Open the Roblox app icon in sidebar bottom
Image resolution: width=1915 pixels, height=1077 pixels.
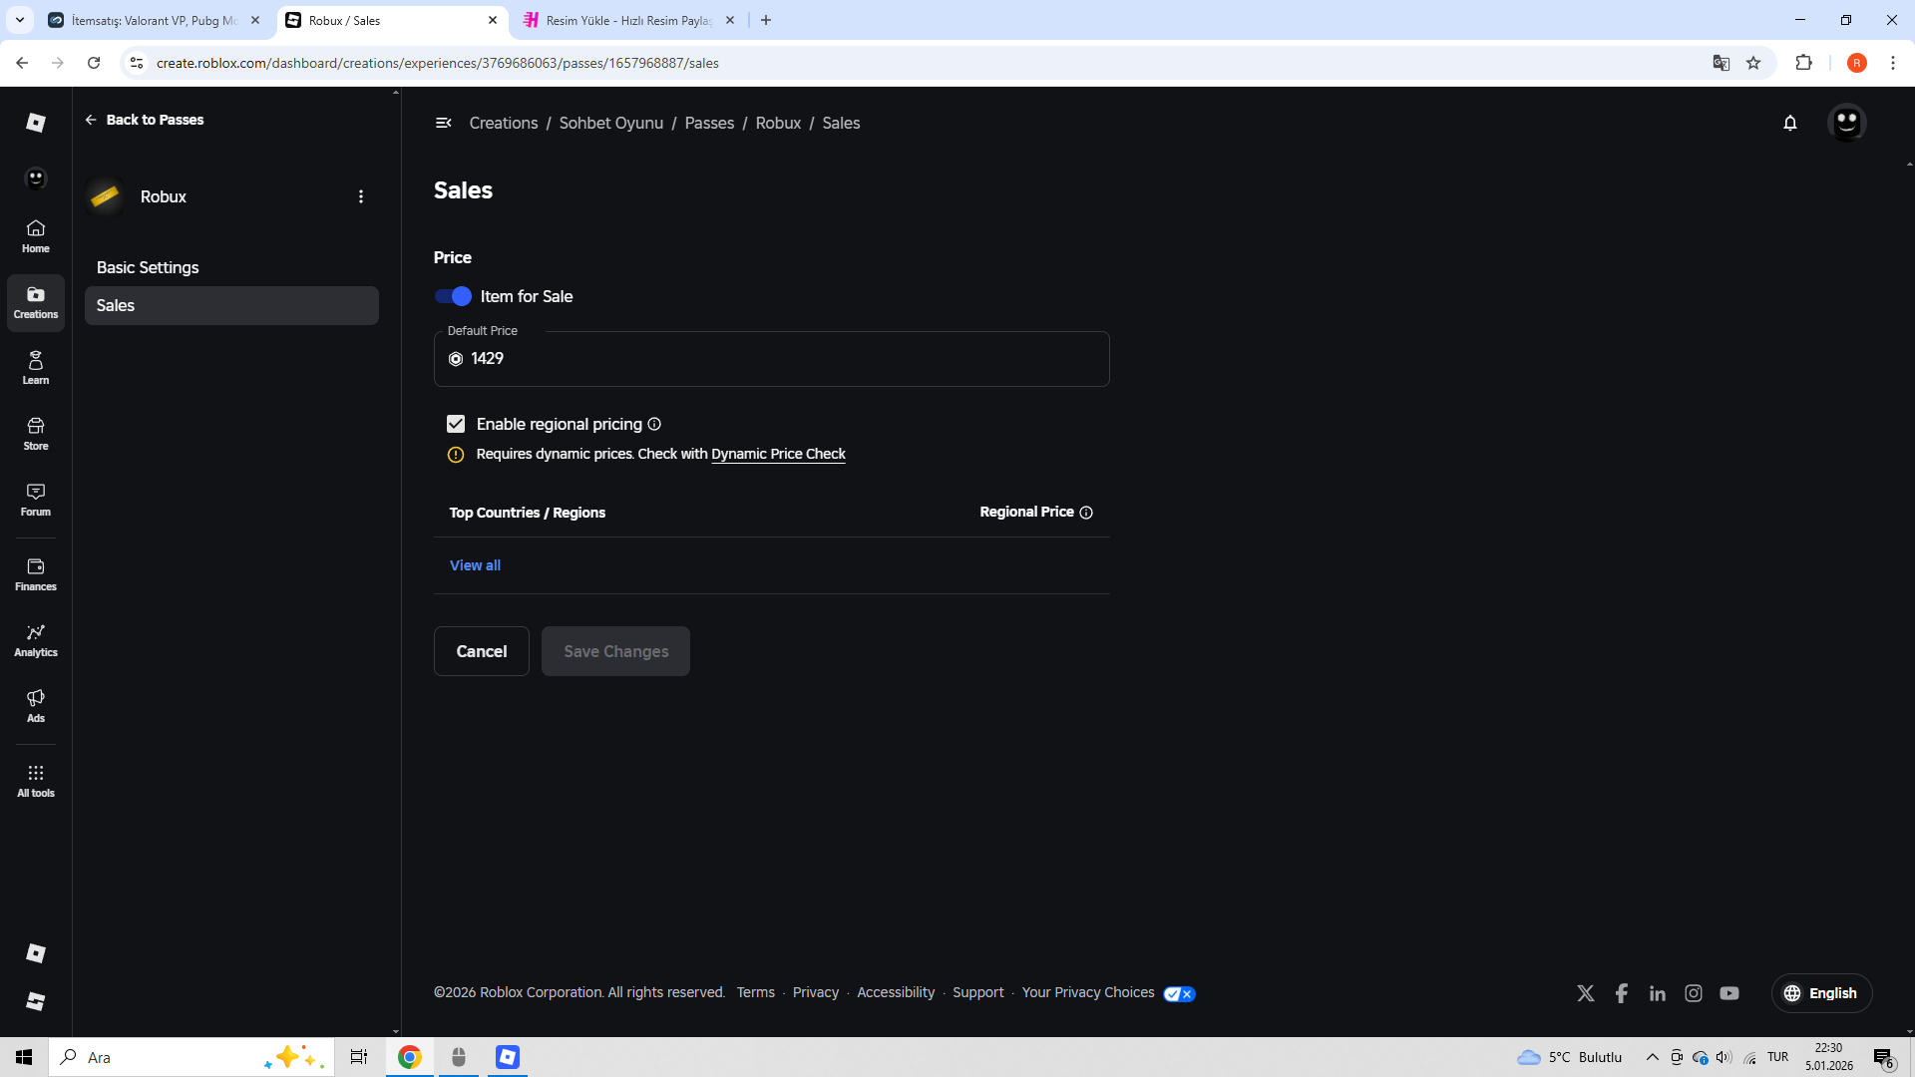tap(36, 953)
